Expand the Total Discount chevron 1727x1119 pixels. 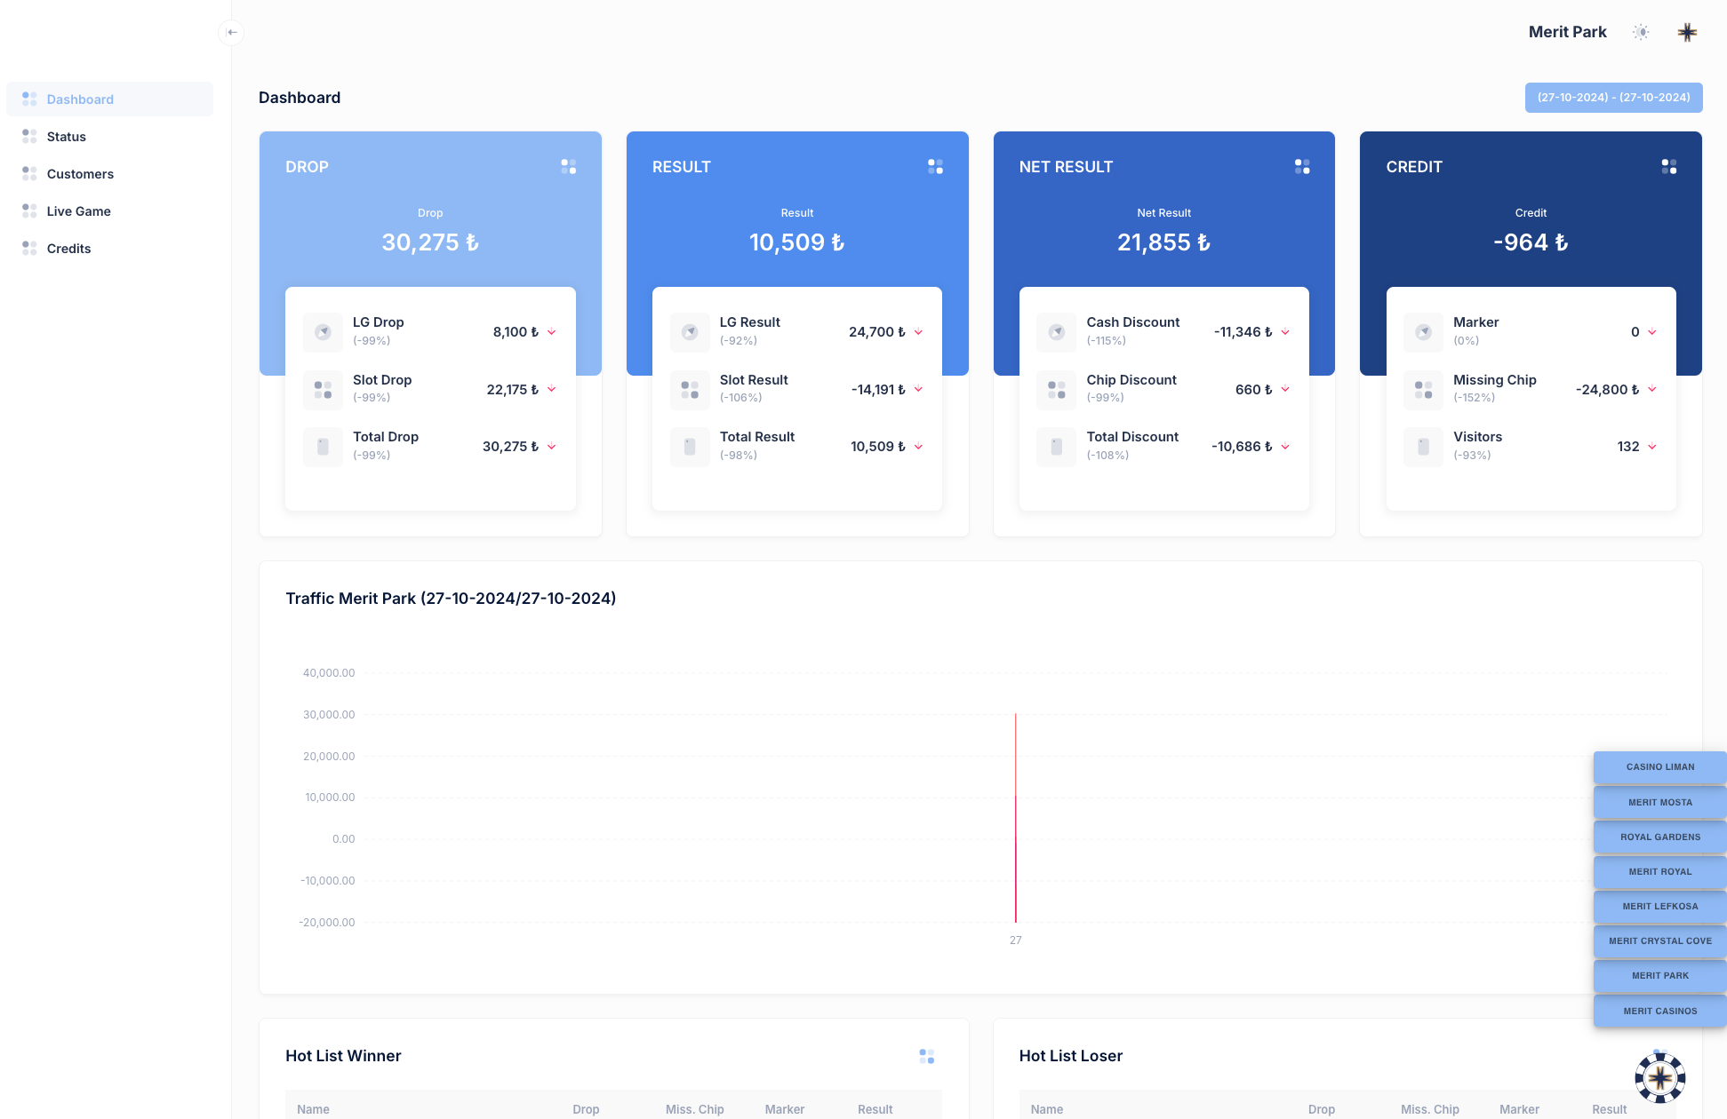(1285, 447)
